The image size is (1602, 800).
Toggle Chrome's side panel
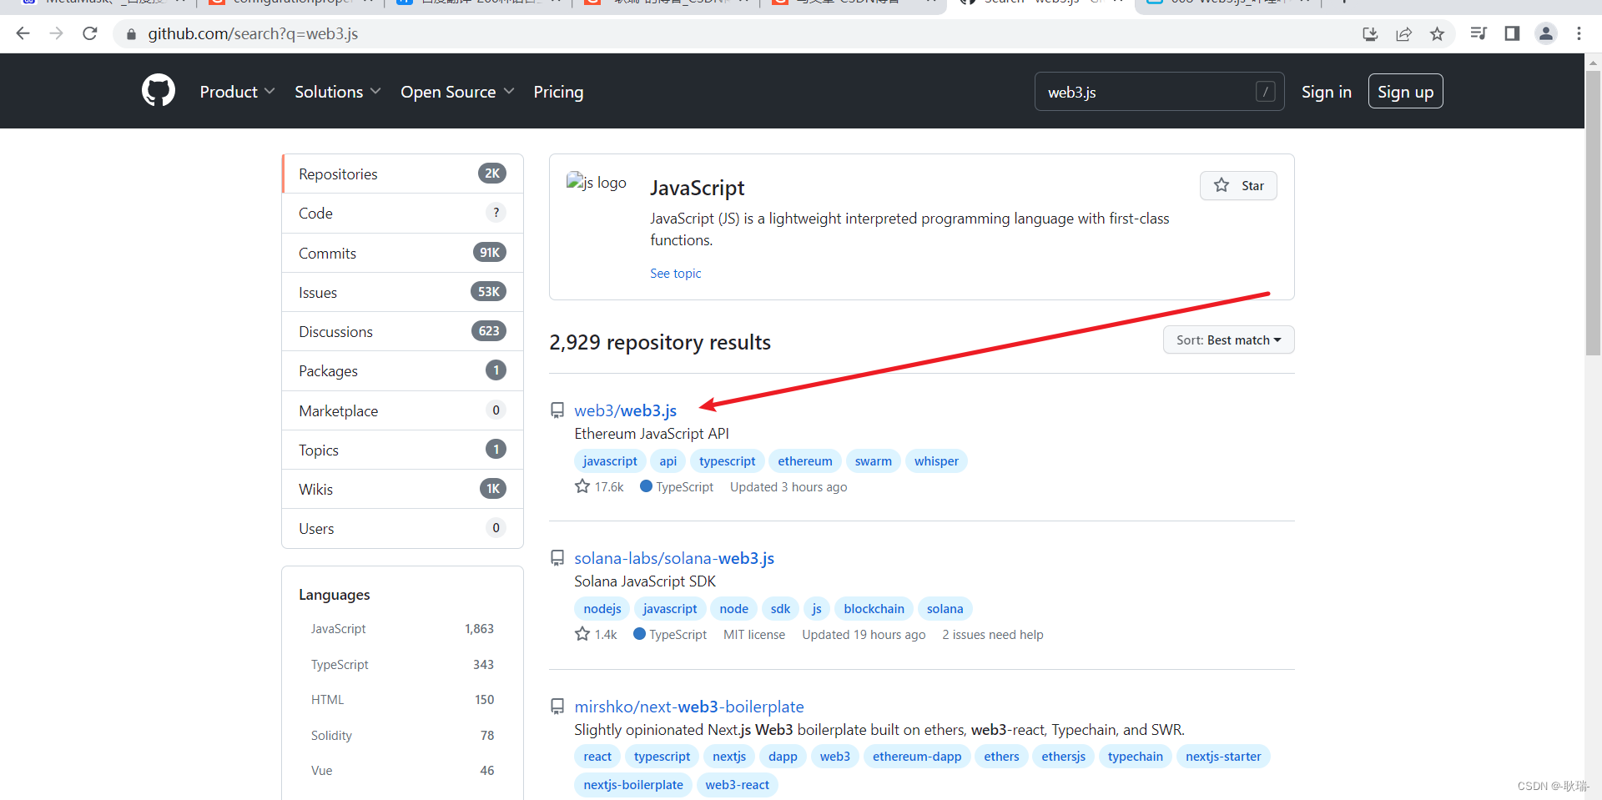1514,34
